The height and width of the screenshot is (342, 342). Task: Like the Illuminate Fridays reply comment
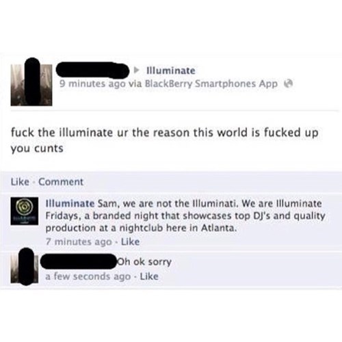click(130, 241)
